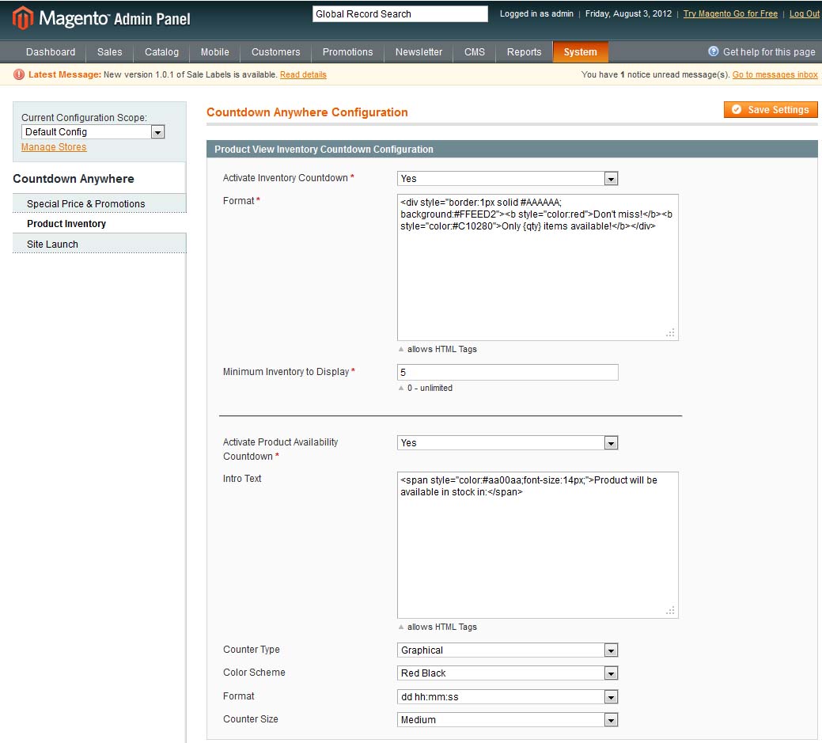Open the Current Configuration Scope dropdown
This screenshot has width=822, height=743.
tap(93, 132)
